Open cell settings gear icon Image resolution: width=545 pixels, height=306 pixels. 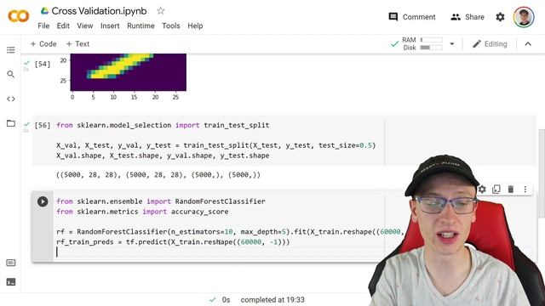(x=482, y=189)
